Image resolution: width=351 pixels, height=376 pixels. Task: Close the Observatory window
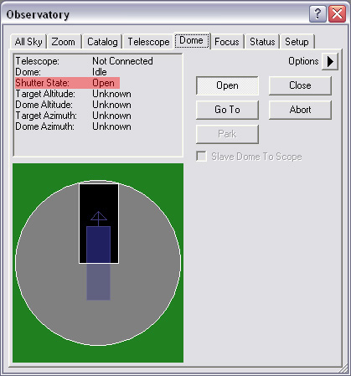(x=337, y=13)
